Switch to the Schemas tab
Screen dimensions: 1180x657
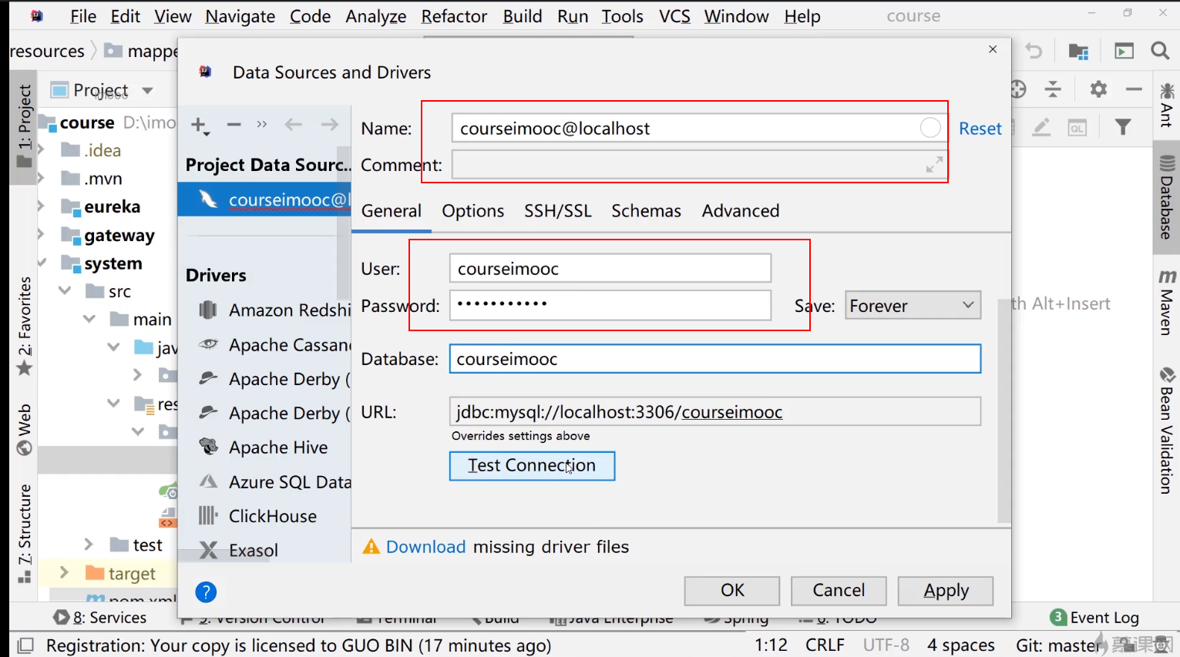point(646,211)
